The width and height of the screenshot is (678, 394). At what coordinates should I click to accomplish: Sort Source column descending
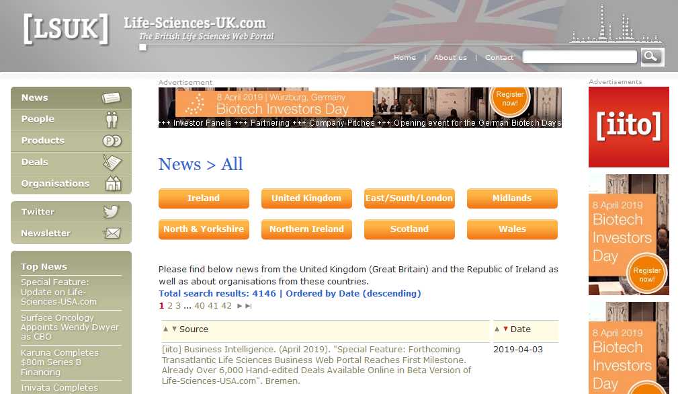[x=174, y=329]
